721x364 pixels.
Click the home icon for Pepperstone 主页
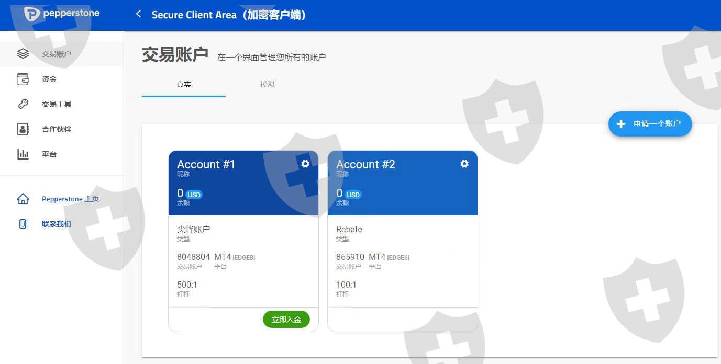pyautogui.click(x=23, y=199)
